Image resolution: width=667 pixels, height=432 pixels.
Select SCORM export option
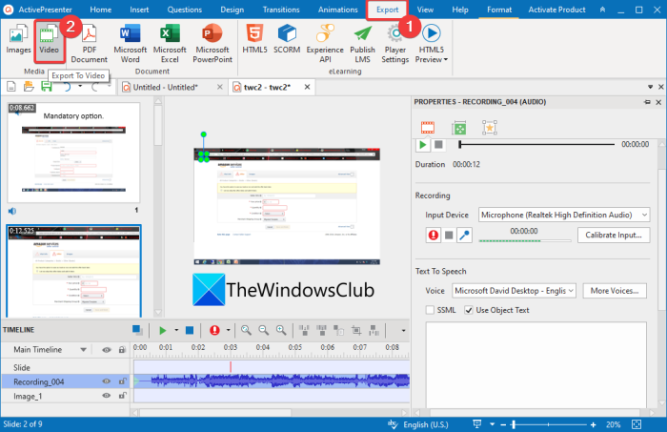tap(287, 39)
